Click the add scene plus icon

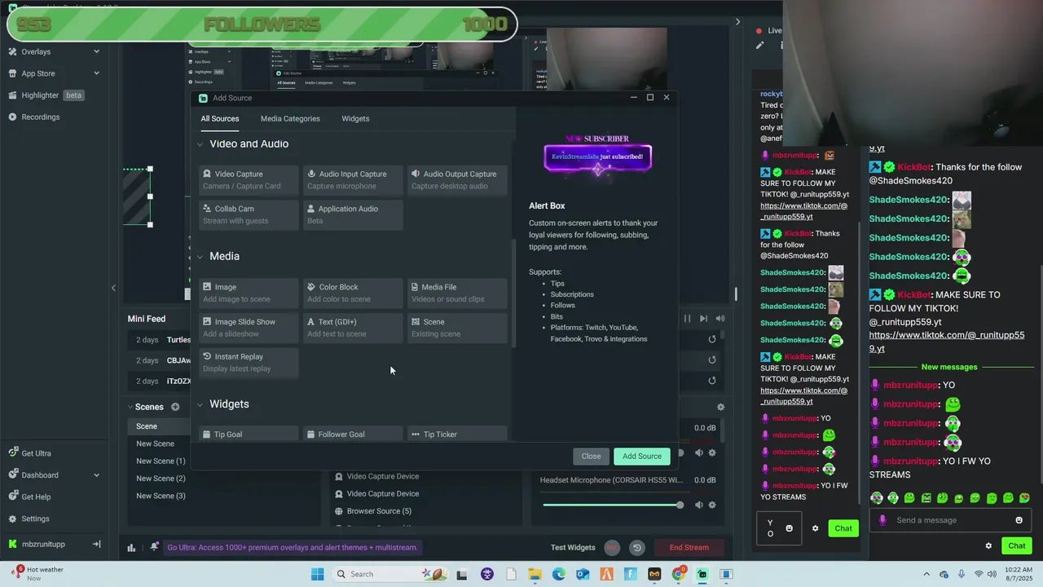175,407
